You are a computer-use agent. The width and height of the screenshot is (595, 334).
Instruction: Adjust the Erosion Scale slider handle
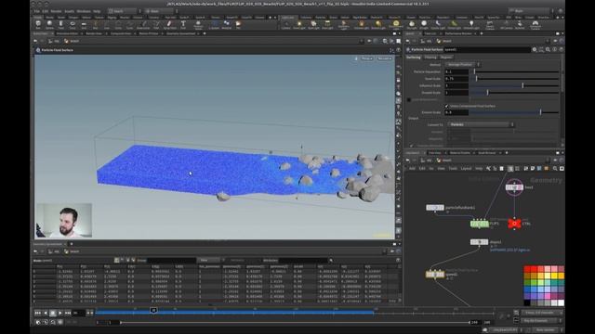[x=540, y=112]
